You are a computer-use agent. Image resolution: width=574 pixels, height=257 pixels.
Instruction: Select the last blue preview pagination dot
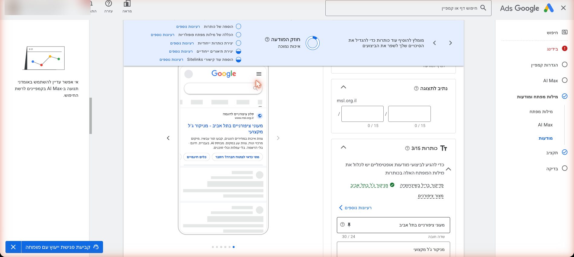pyautogui.click(x=234, y=247)
